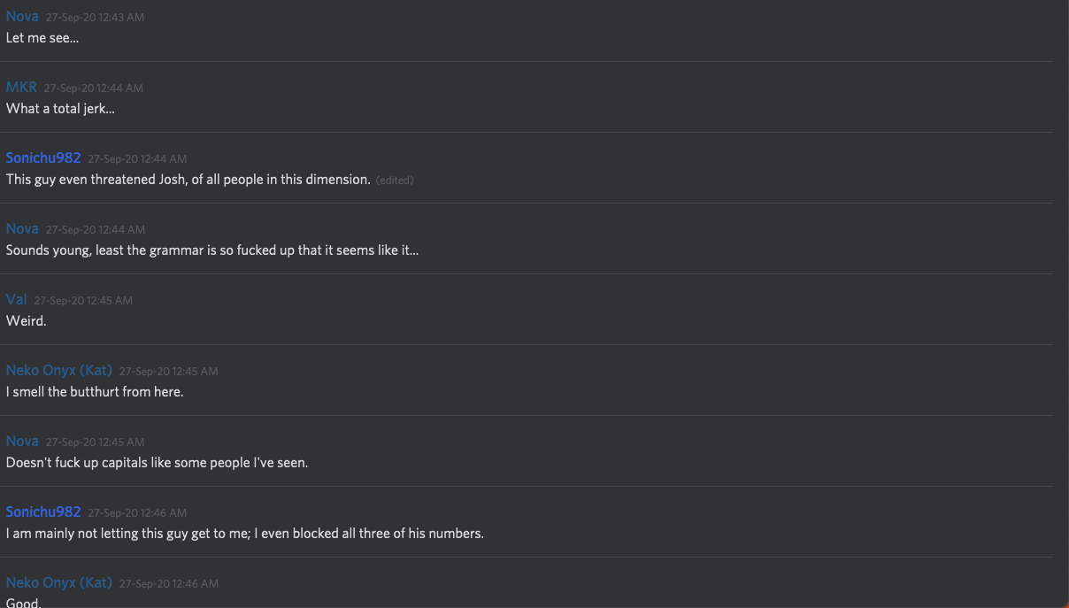This screenshot has height=608, width=1069.
Task: Click the message about threatening Josh
Action: click(188, 180)
